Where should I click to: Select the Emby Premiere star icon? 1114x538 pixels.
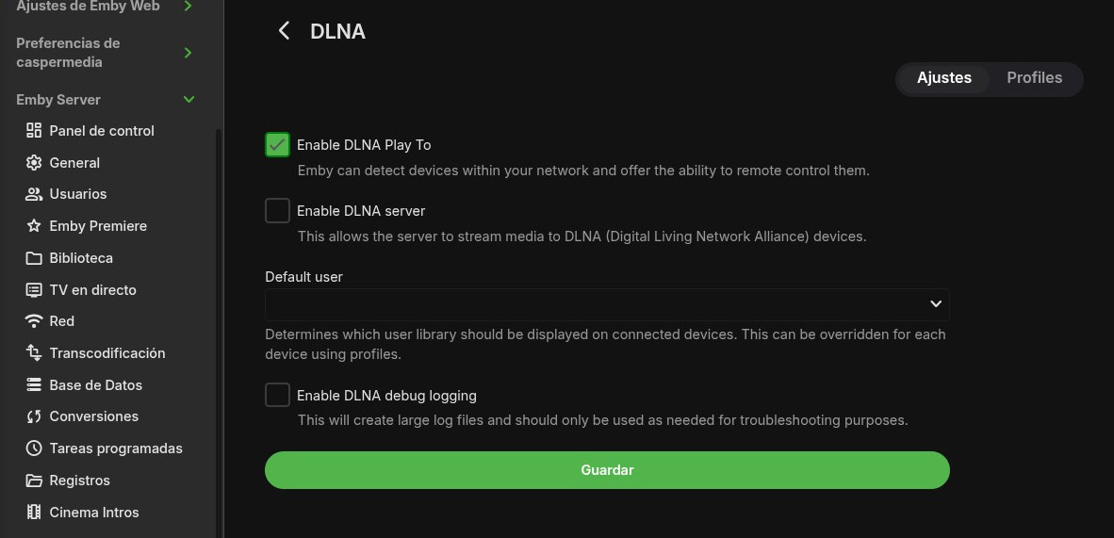pyautogui.click(x=34, y=226)
